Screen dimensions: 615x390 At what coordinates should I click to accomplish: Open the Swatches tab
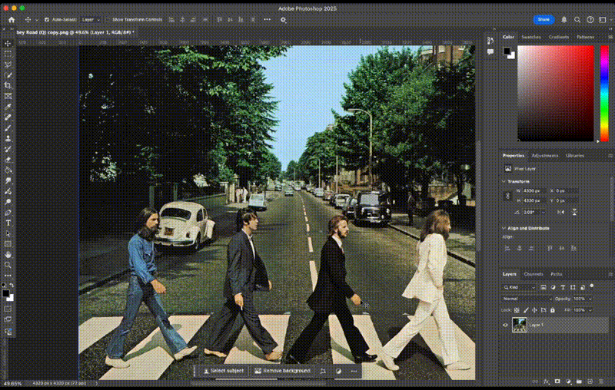coord(531,37)
